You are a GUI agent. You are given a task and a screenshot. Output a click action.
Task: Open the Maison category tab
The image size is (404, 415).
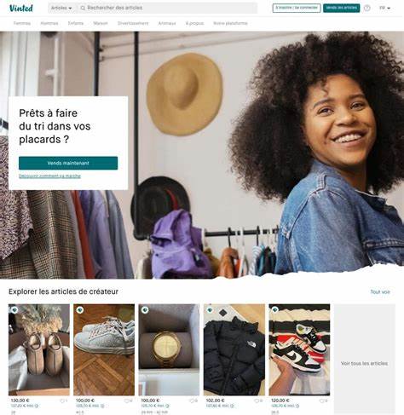point(101,23)
